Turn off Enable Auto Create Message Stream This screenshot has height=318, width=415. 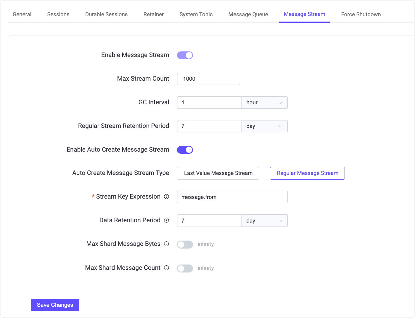tap(185, 150)
